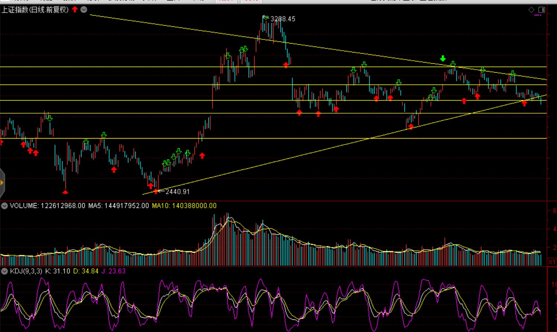Select the KDJ(9,3,3) indicator label

tap(26, 271)
